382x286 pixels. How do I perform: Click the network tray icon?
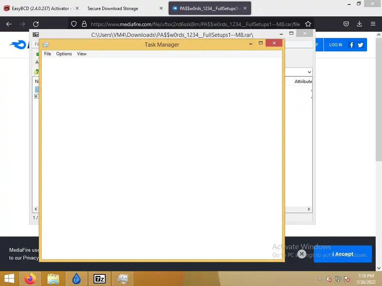(x=338, y=279)
